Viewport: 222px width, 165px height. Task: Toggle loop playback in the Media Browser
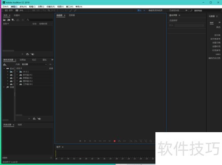click(x=34, y=119)
